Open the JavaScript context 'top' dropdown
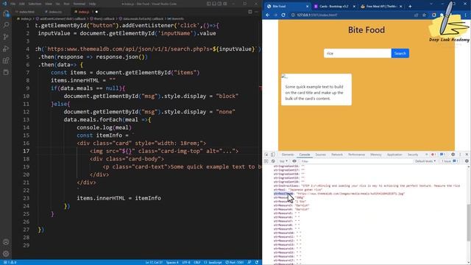The image size is (471, 265). click(283, 161)
